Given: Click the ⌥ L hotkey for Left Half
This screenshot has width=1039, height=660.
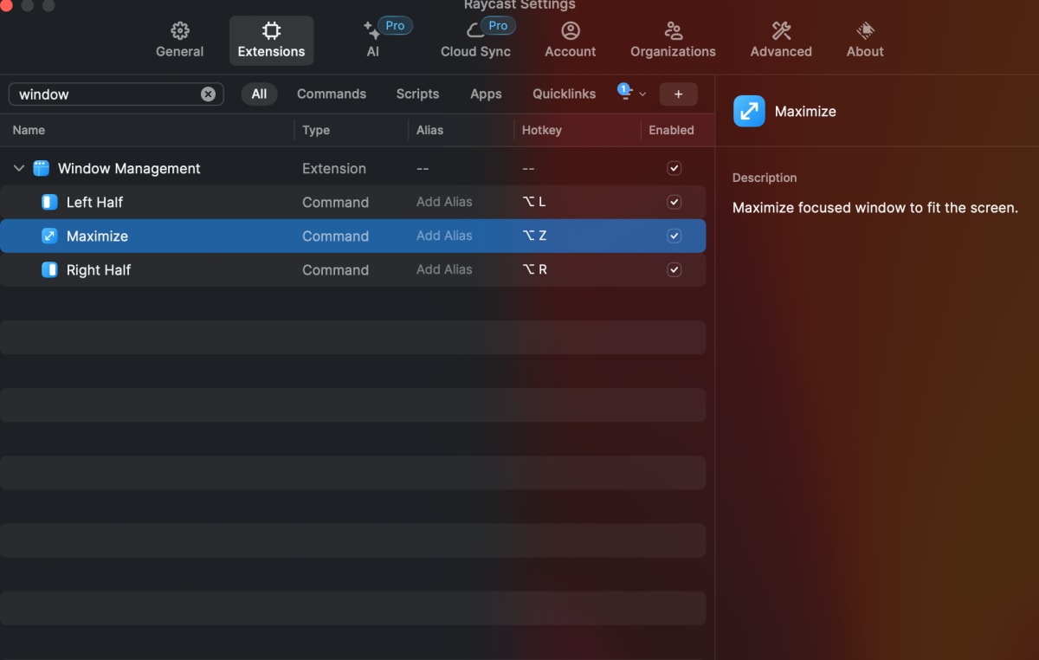Looking at the screenshot, I should click(x=534, y=202).
